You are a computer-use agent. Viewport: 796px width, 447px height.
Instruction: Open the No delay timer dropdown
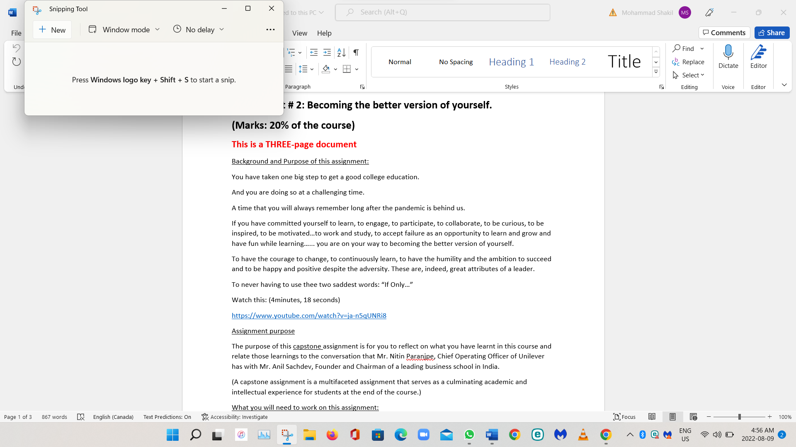pyautogui.click(x=222, y=29)
